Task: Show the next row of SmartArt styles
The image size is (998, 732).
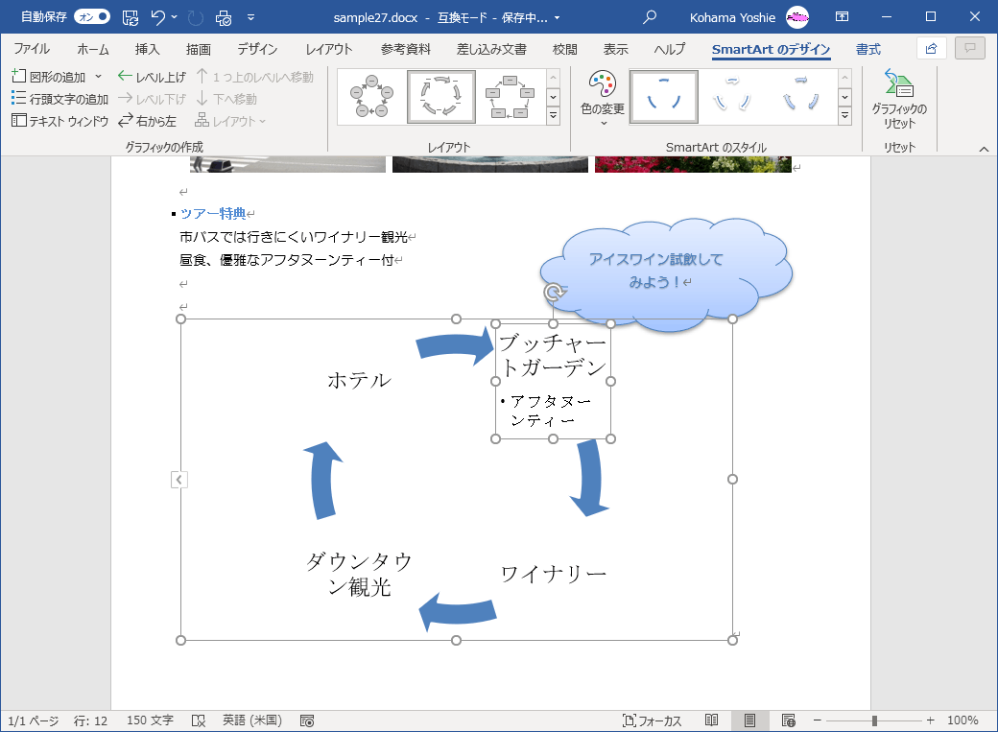Action: [844, 97]
